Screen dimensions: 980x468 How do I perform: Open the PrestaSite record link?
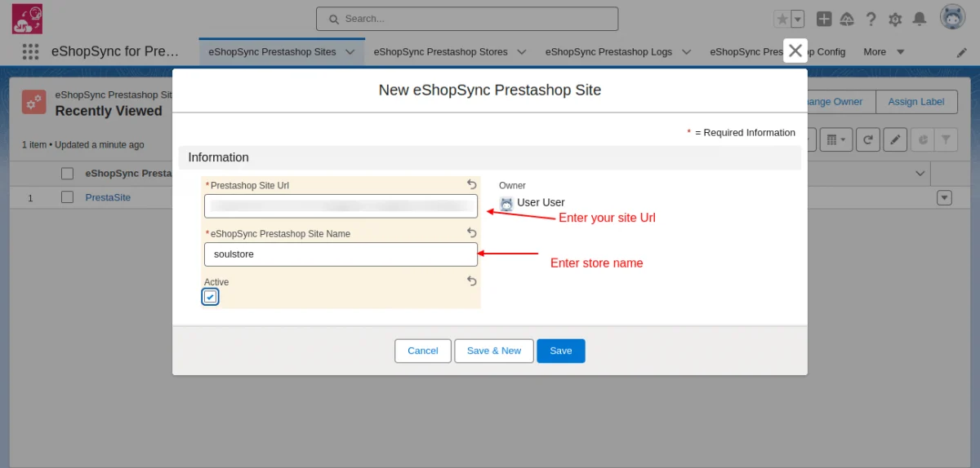[x=108, y=197]
